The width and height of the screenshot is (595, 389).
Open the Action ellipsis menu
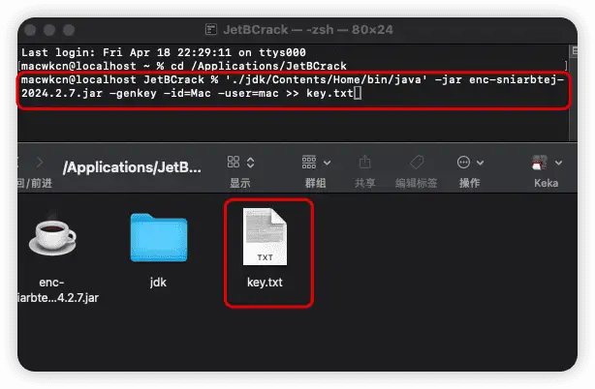click(463, 163)
